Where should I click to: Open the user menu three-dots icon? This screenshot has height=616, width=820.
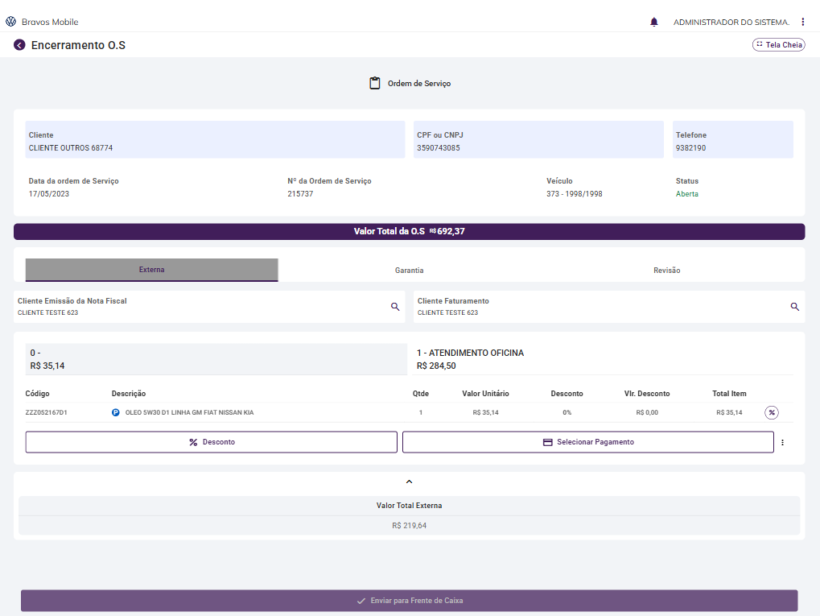pos(802,22)
